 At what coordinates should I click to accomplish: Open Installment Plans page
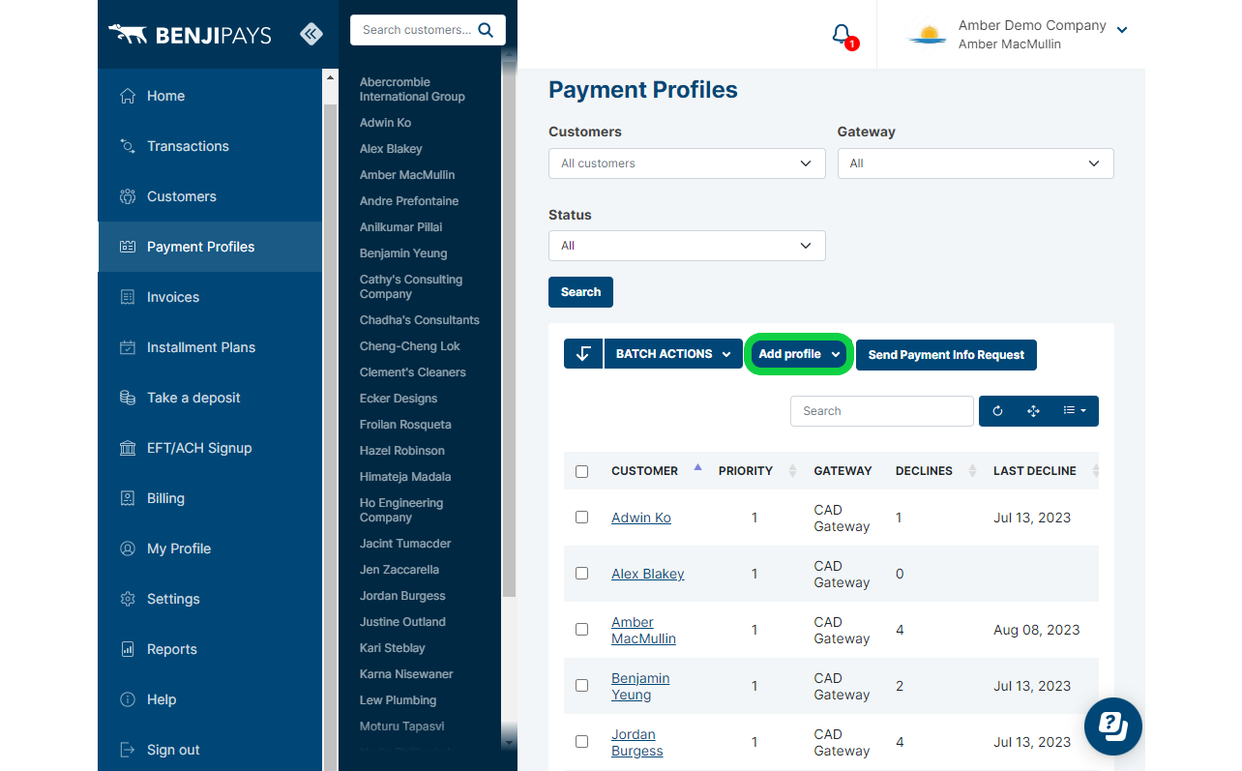pyautogui.click(x=210, y=347)
